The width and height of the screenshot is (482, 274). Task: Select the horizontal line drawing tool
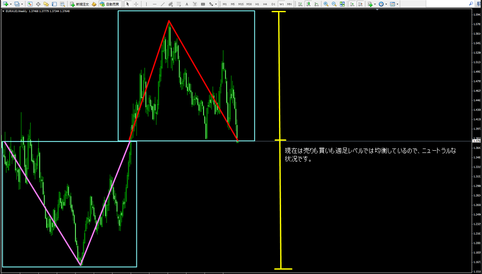[x=154, y=4]
